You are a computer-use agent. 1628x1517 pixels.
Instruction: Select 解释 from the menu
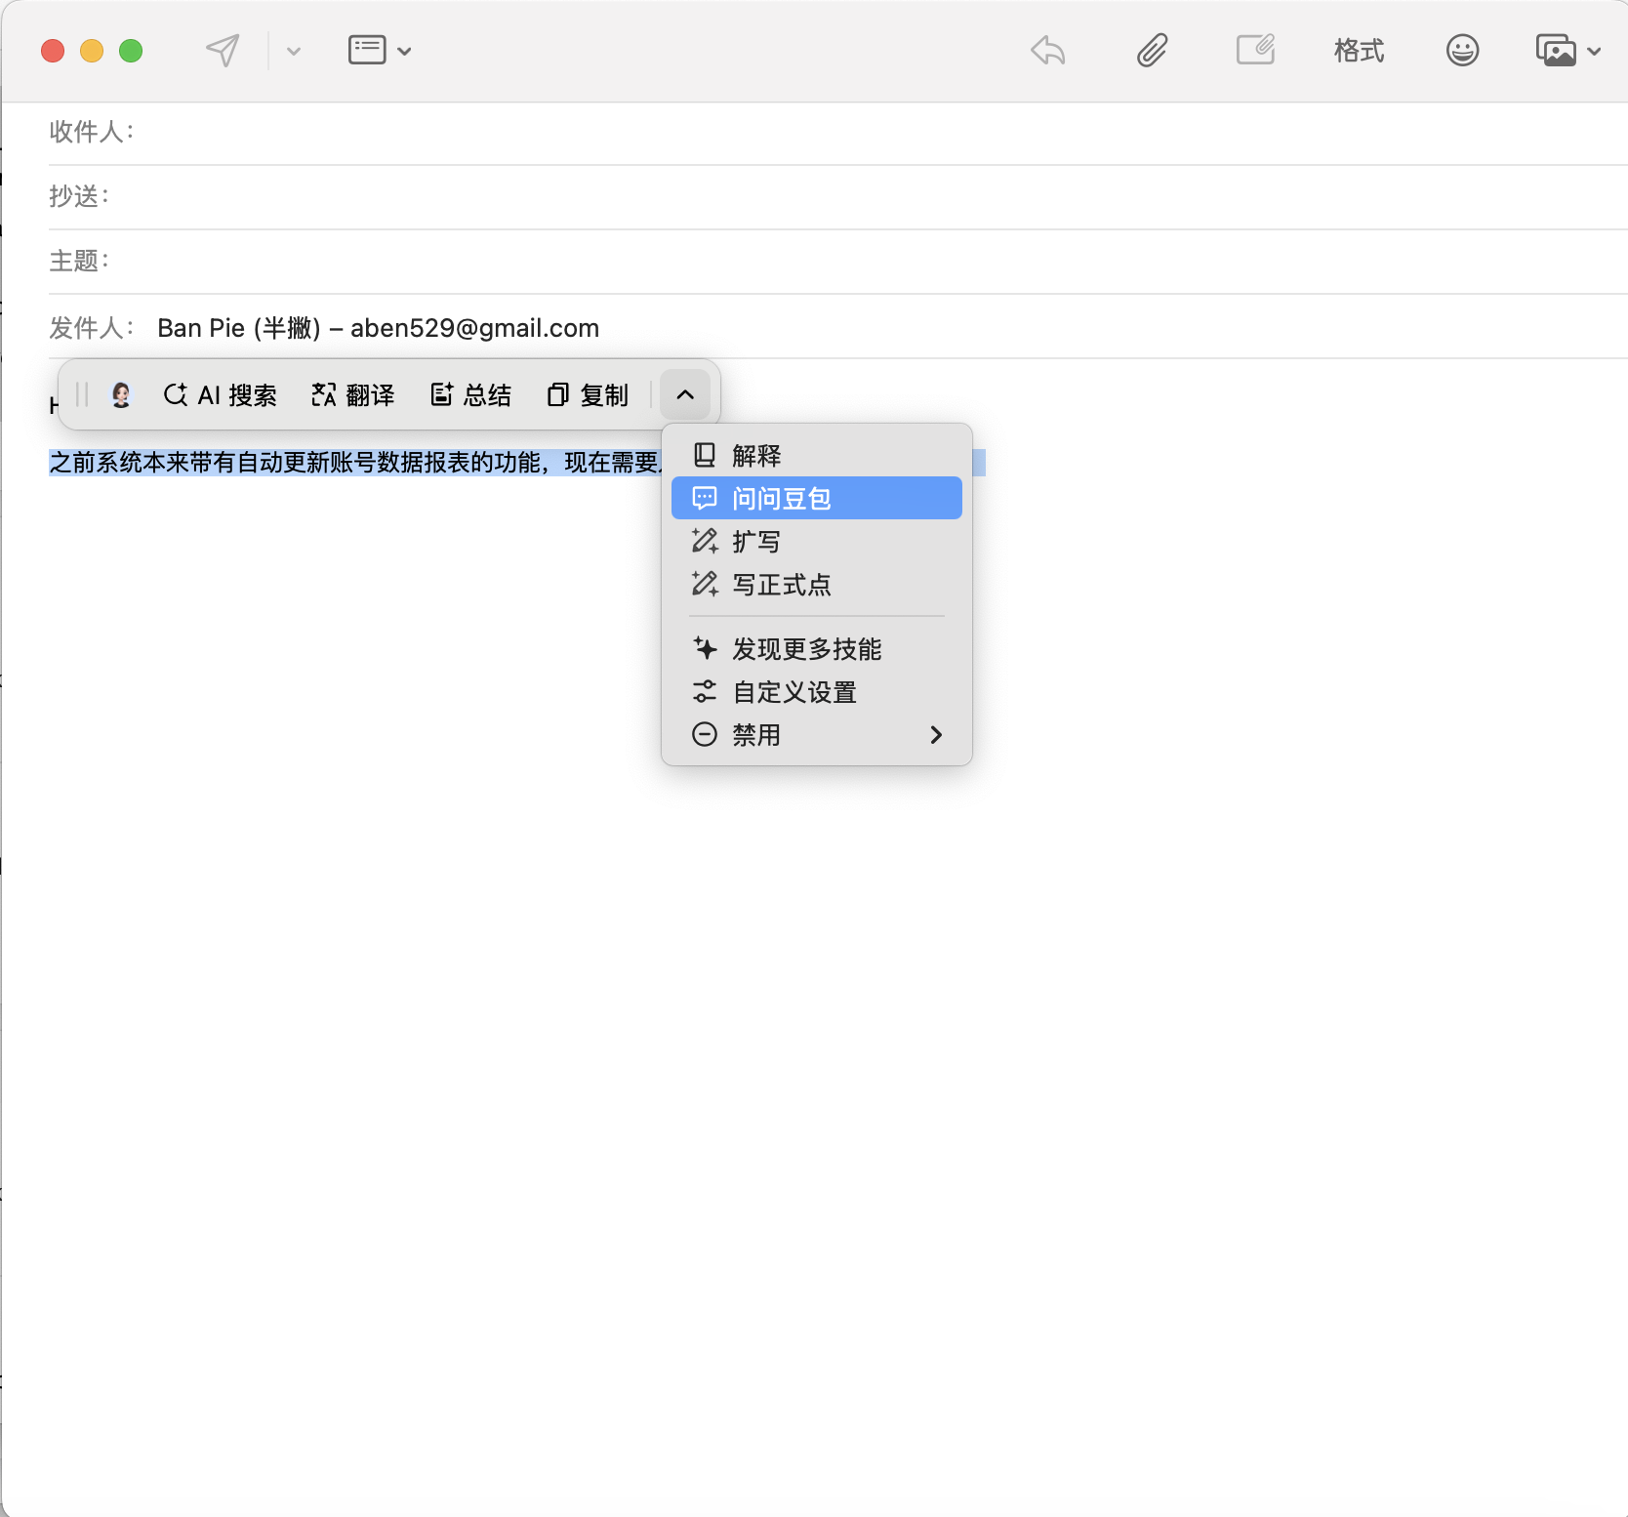pos(756,456)
